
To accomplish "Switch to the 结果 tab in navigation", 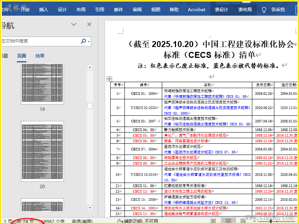I will pyautogui.click(x=40, y=56).
